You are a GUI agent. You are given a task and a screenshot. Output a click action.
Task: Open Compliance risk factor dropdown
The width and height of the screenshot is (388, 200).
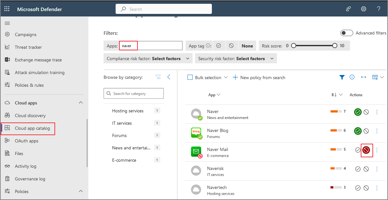pos(148,58)
